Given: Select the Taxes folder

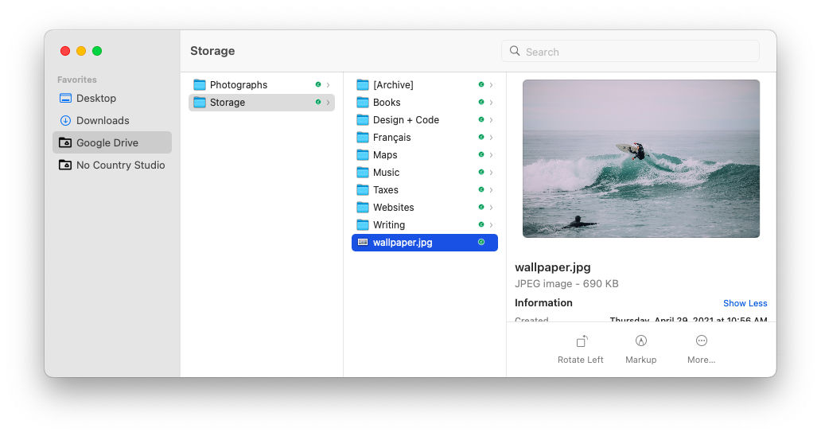Looking at the screenshot, I should (385, 190).
